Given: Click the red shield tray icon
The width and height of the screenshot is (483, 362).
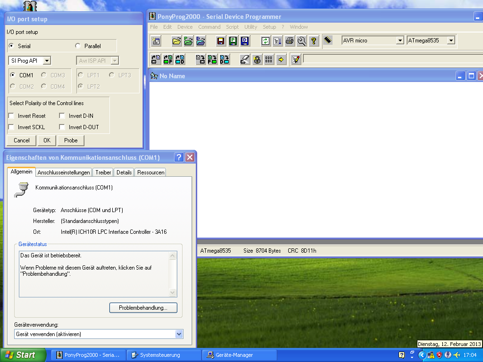Looking at the screenshot, I should [x=439, y=355].
